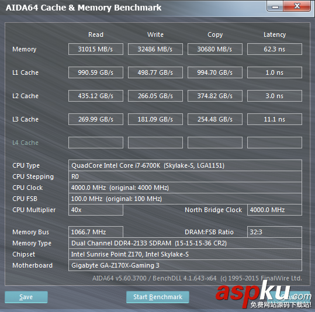
Task: Click L2 Cache Read value 435.12 GB/s
Action: pos(96,96)
